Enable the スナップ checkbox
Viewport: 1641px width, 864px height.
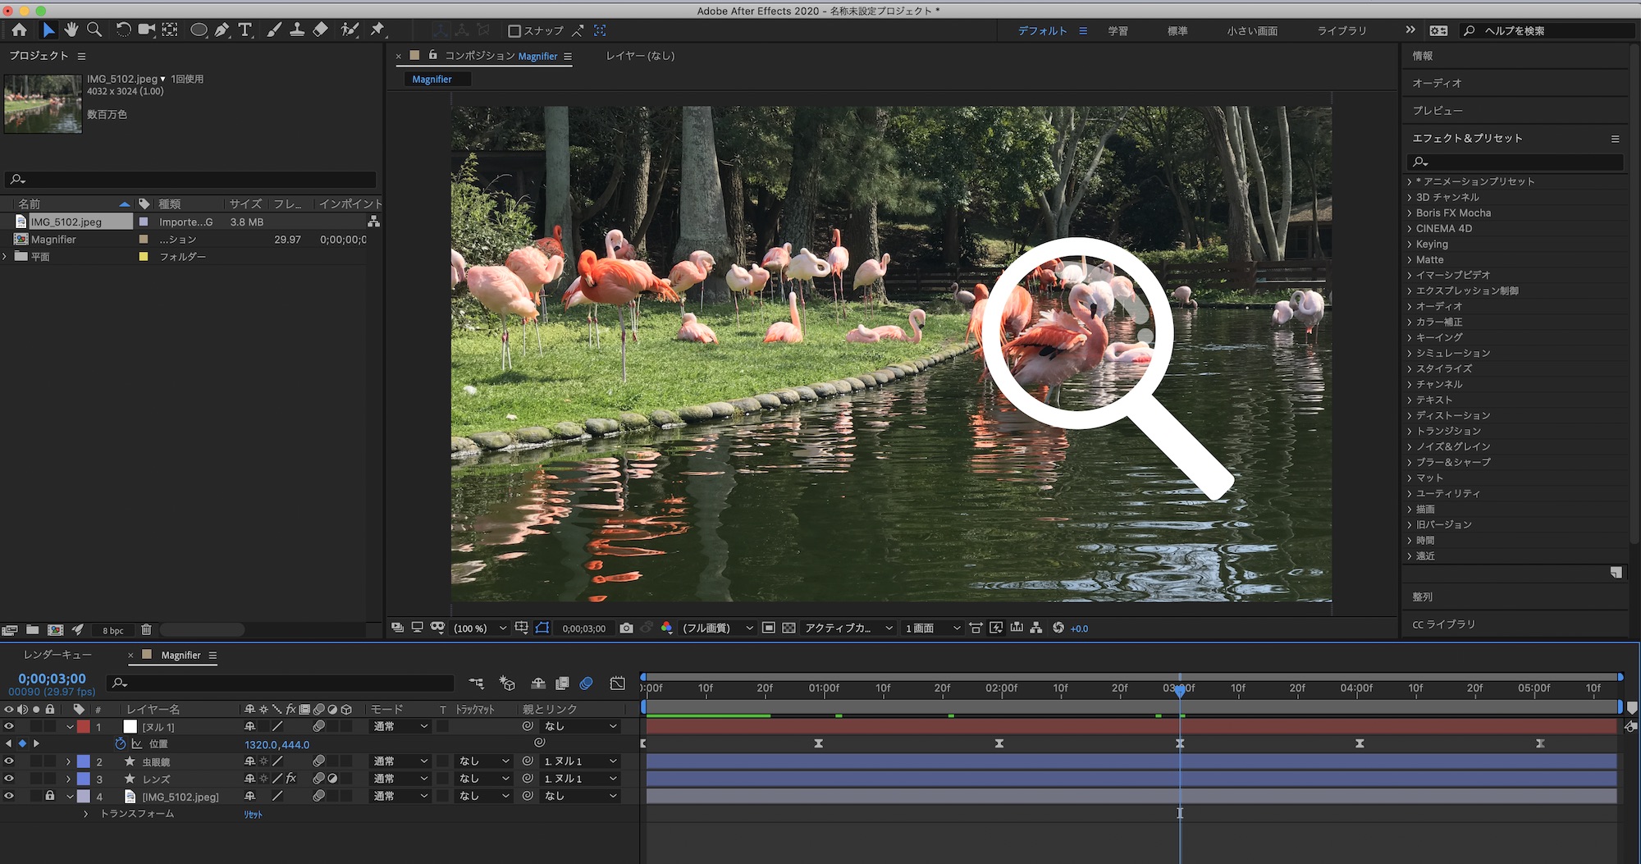tap(514, 31)
